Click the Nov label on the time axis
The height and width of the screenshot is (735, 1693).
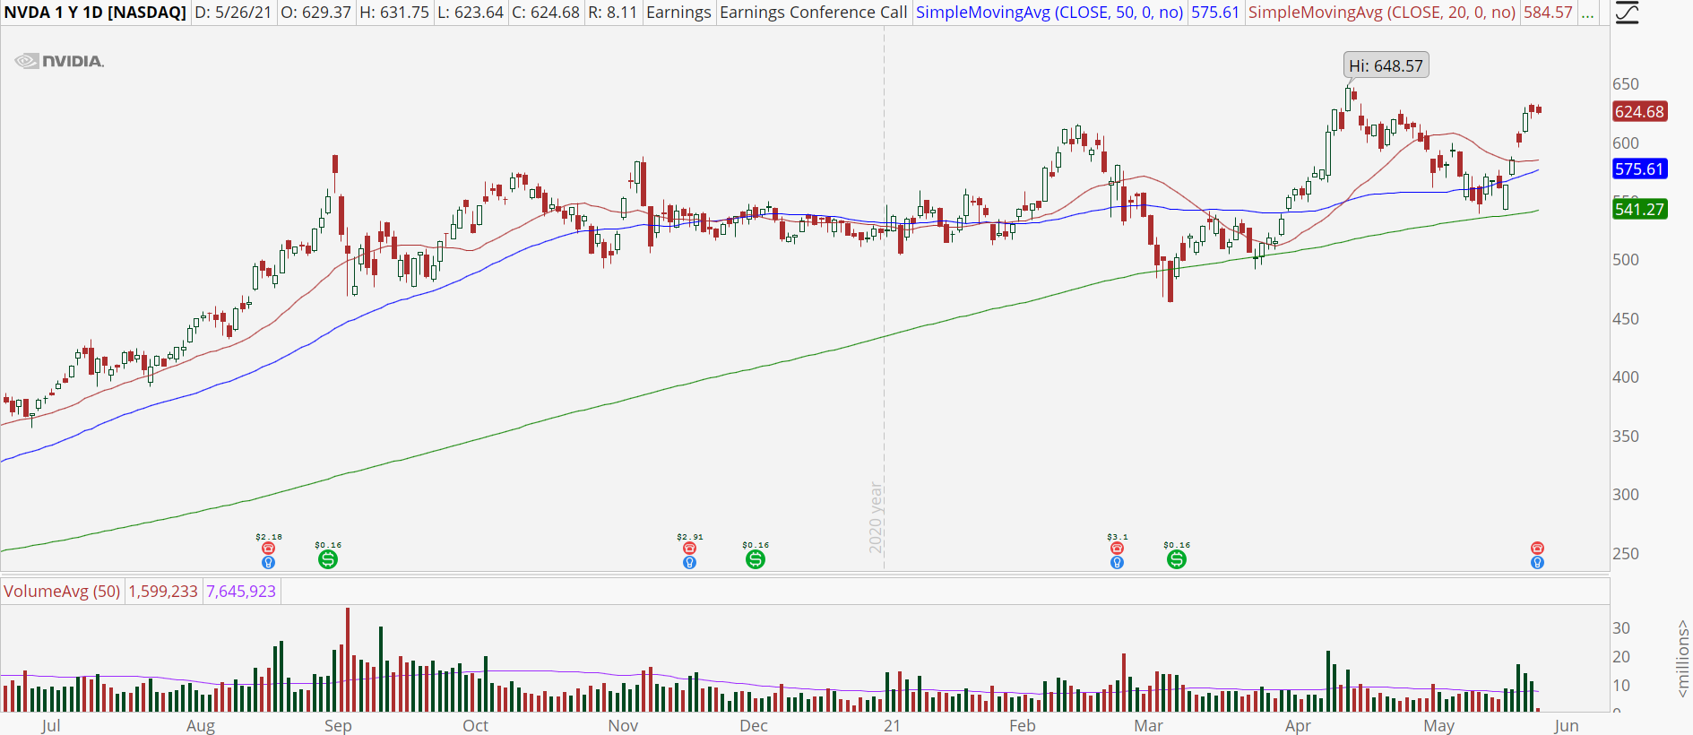click(623, 725)
